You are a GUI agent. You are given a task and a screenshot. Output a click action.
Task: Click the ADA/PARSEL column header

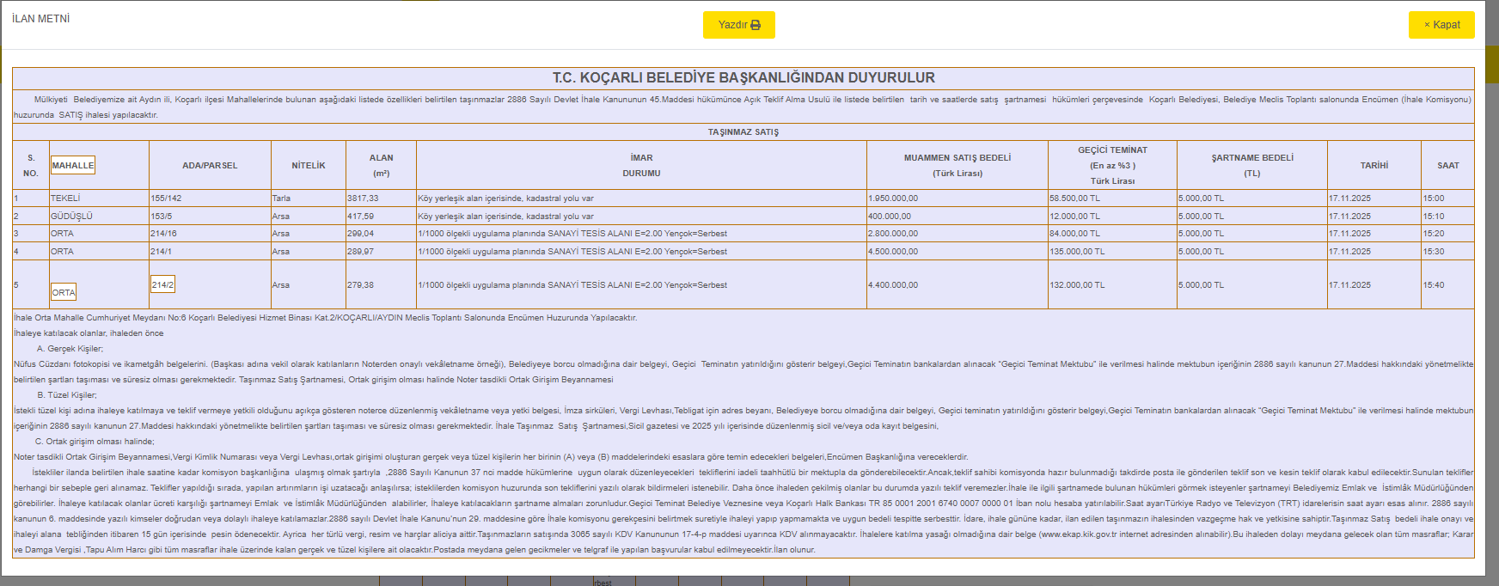pos(210,165)
